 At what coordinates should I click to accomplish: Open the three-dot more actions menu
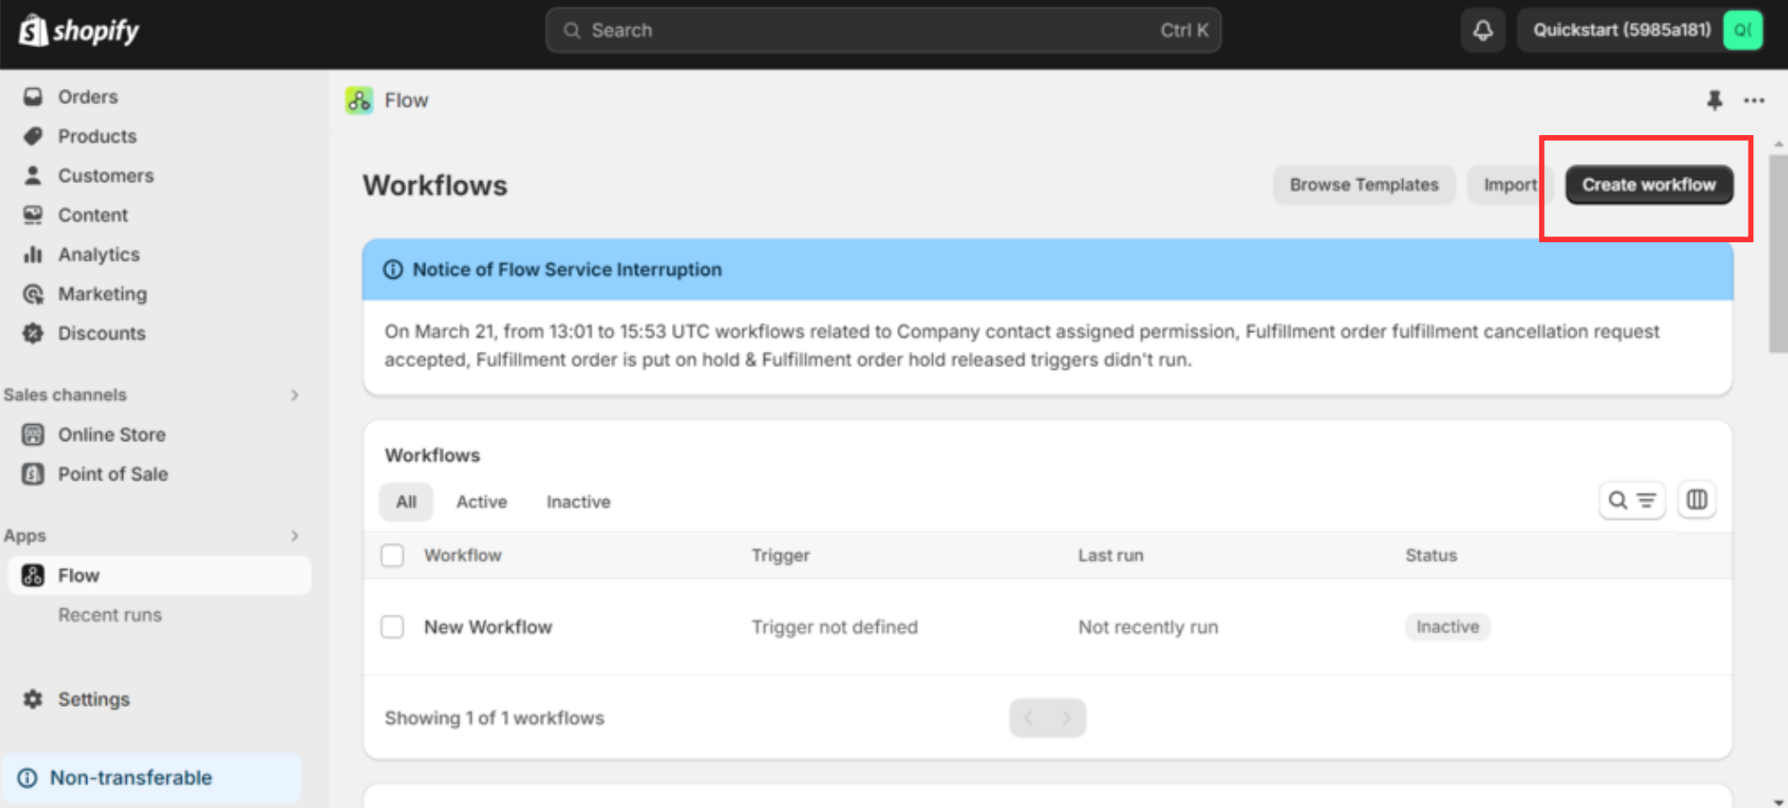(x=1754, y=100)
